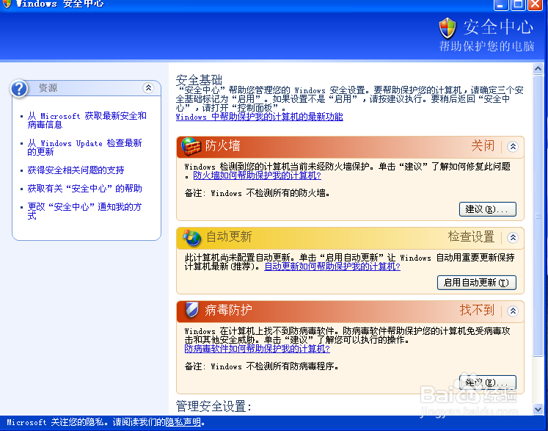Open link Windows 中帮助保护我的计算机的最新功能
548x431 pixels.
coord(259,117)
